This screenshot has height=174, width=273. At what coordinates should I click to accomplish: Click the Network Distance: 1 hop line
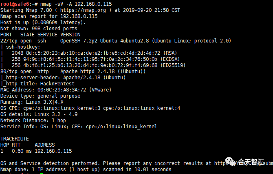tap(33, 120)
